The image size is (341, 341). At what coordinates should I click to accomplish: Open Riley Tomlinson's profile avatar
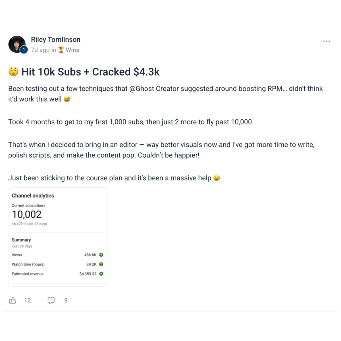tap(16, 44)
